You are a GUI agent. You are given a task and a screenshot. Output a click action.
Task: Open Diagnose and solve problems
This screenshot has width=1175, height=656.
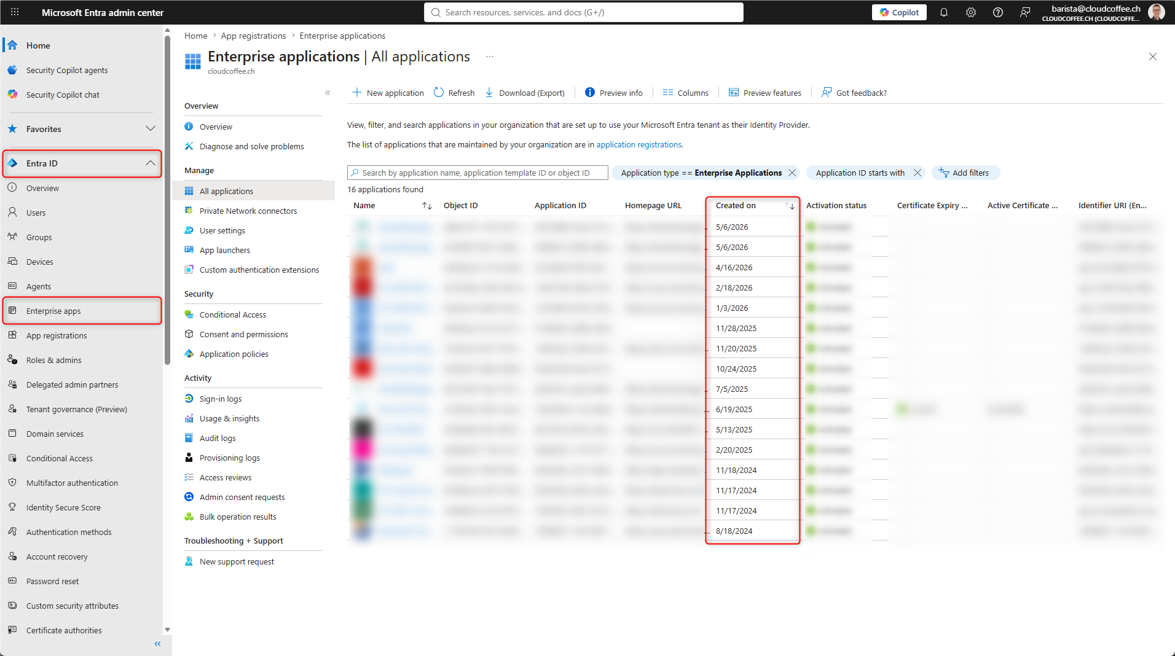(x=252, y=146)
